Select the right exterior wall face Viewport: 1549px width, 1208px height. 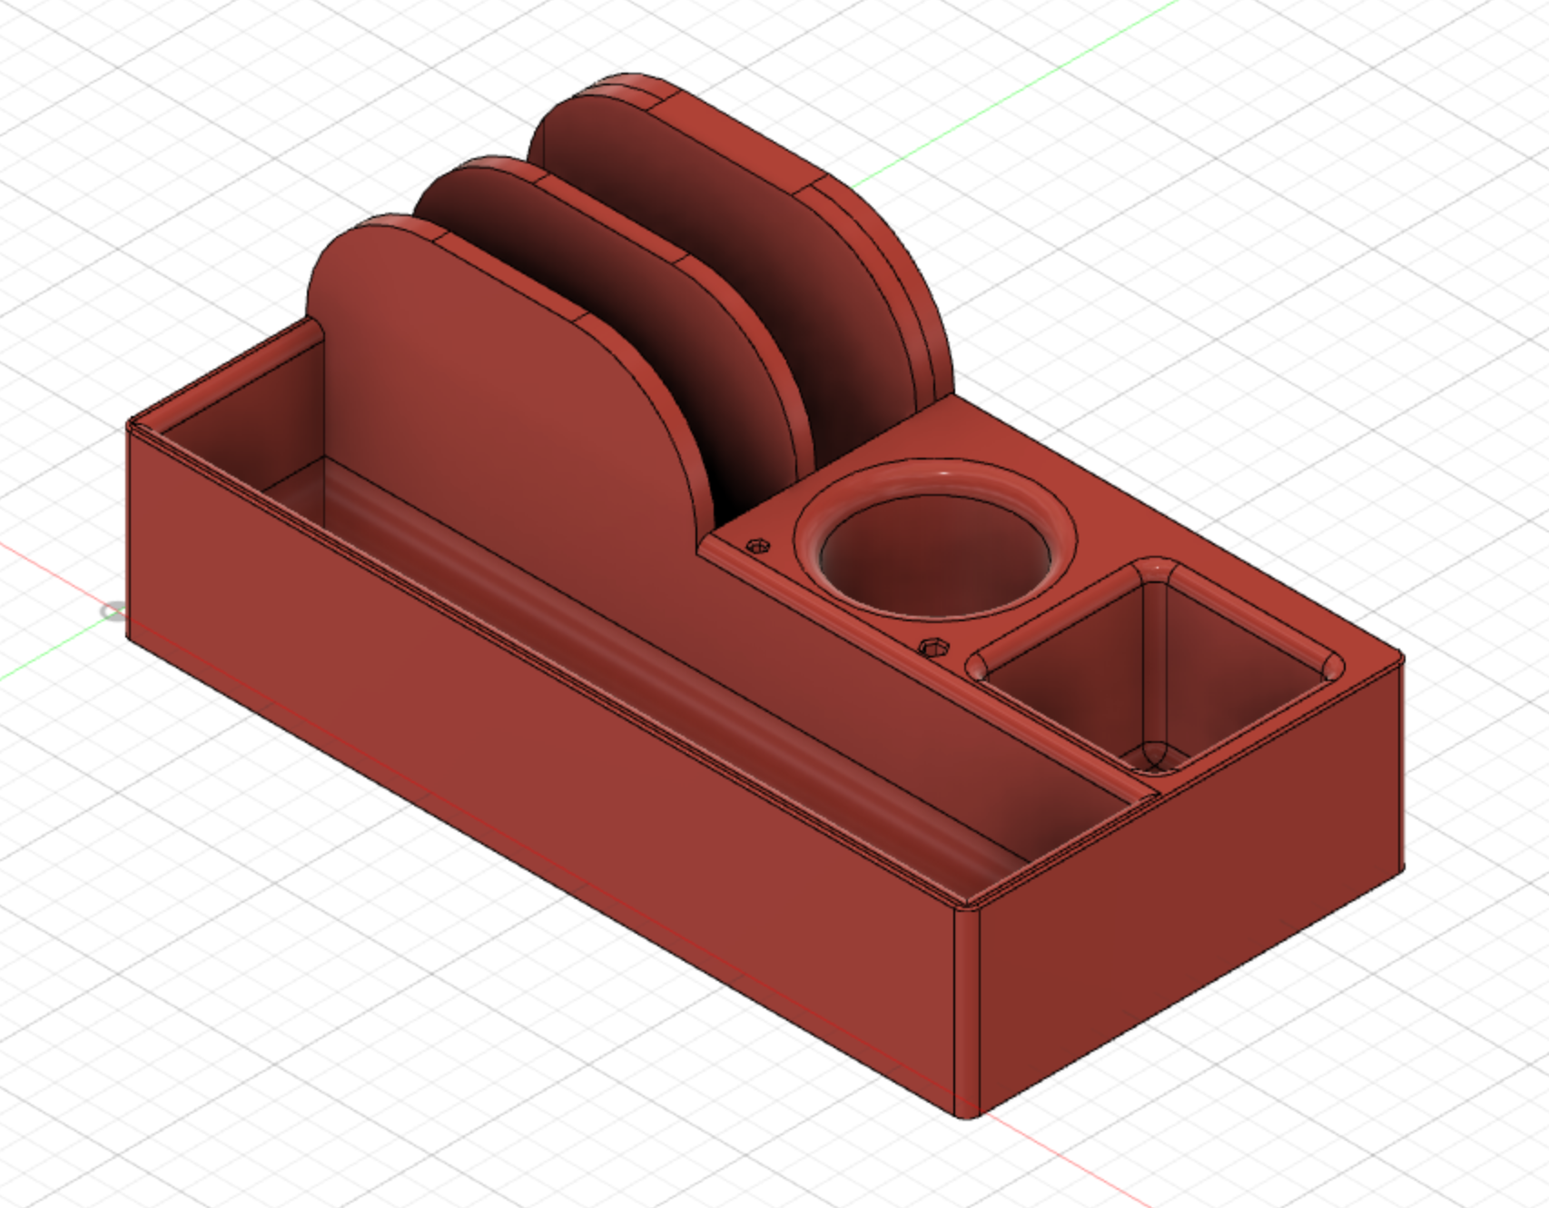pos(1271,863)
